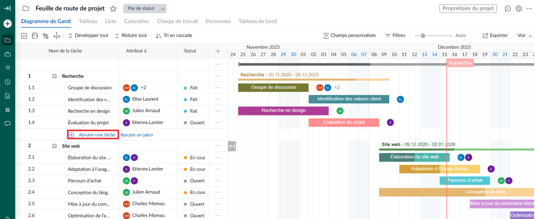Collapse the Site web task group
Screen dimensions: 535x219
tap(54, 146)
